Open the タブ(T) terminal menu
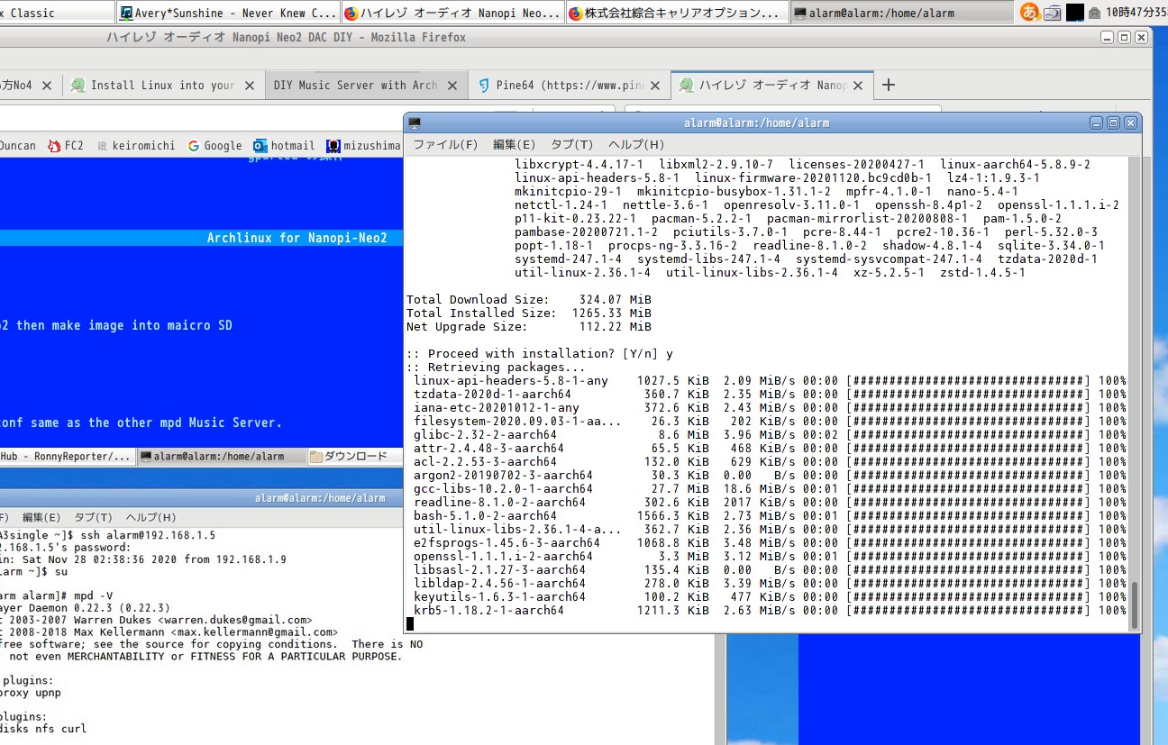Viewport: 1168px width, 745px height. (x=571, y=145)
